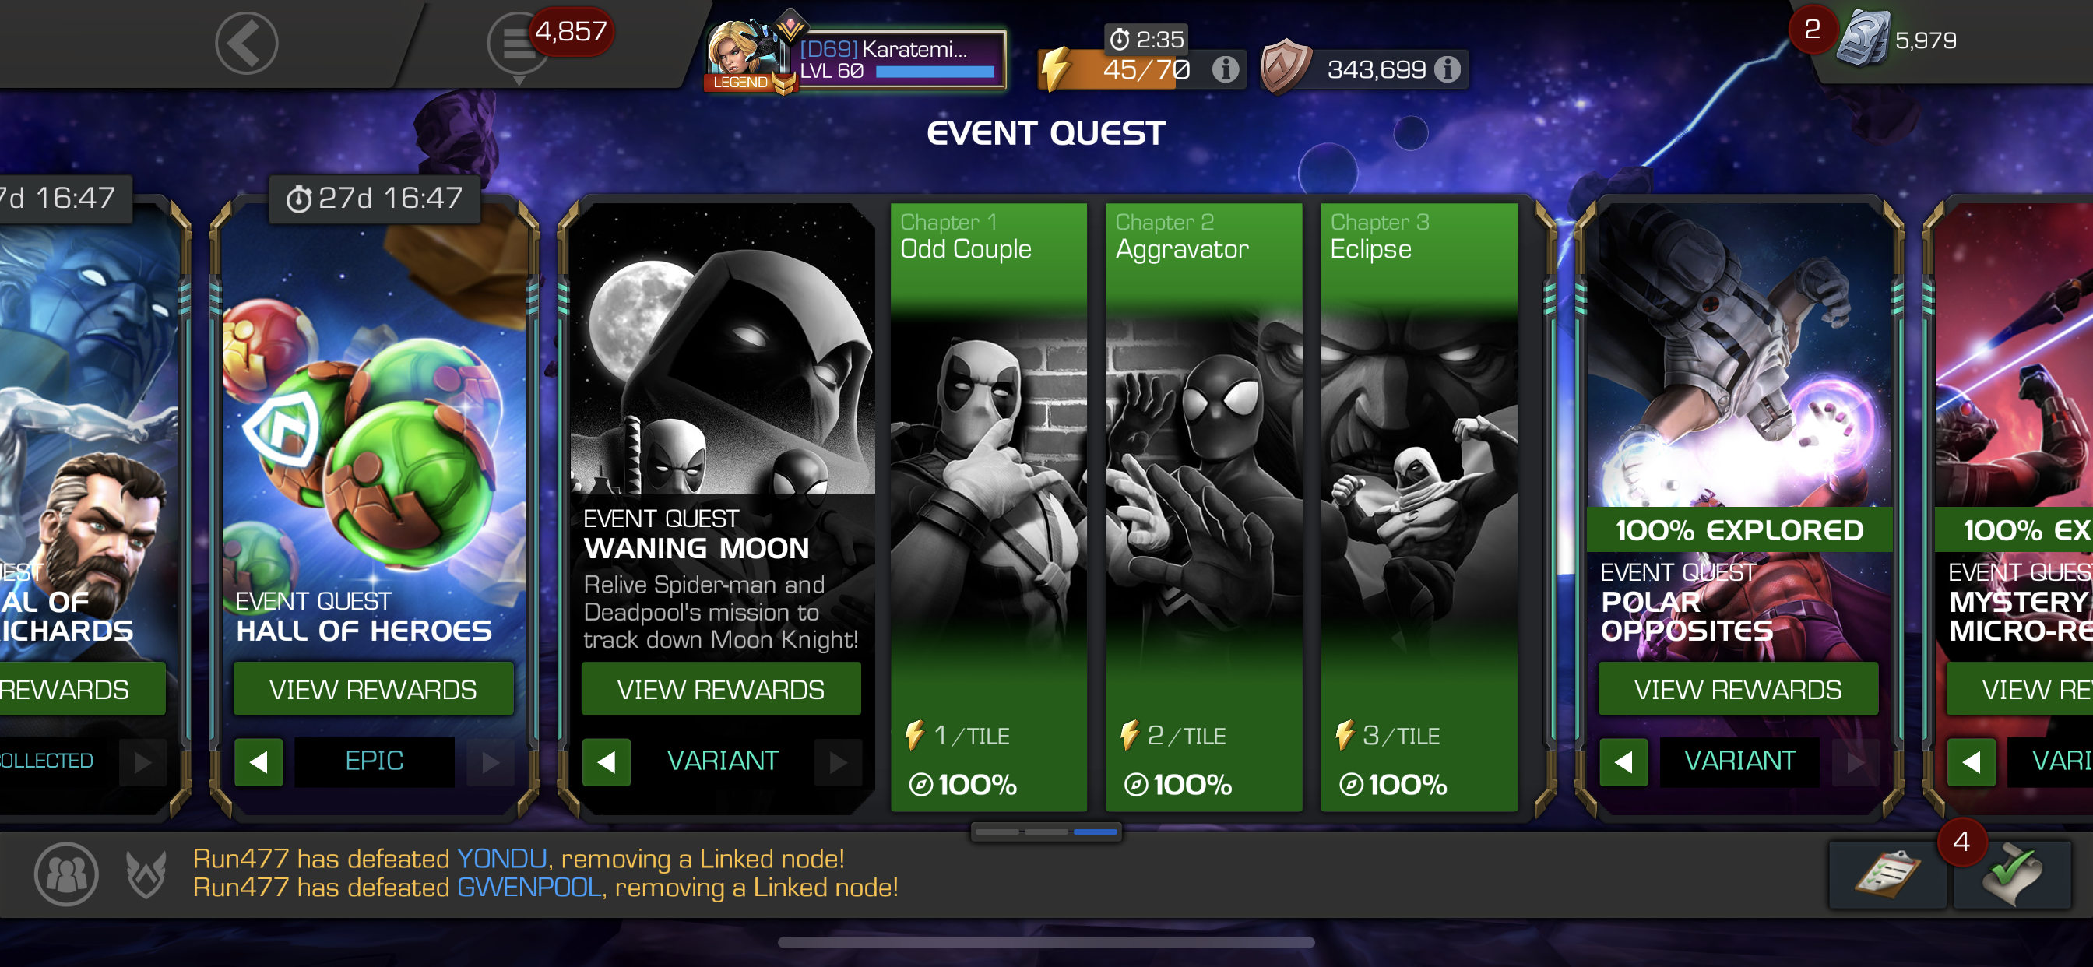Tap the alliance wars emblem icon
The image size is (2093, 967).
(146, 874)
